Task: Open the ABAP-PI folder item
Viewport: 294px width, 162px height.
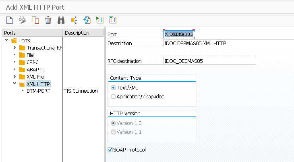Action: [35, 69]
